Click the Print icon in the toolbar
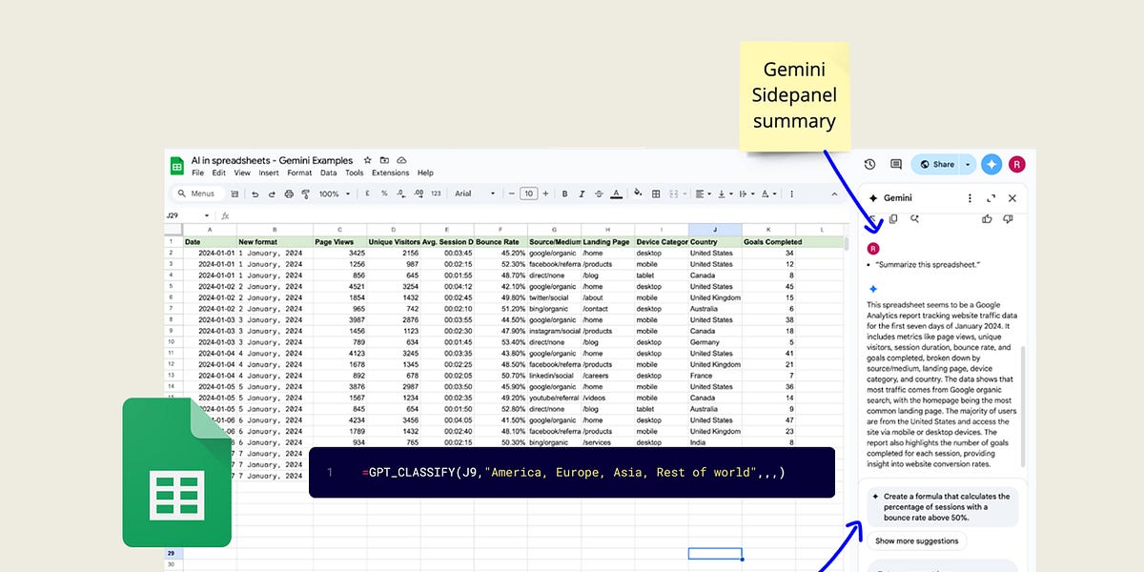1144x572 pixels. pyautogui.click(x=287, y=193)
